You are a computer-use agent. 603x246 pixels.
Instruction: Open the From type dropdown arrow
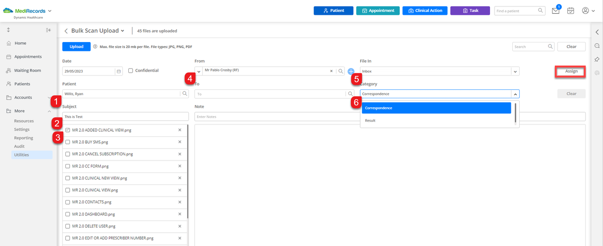[x=199, y=71]
